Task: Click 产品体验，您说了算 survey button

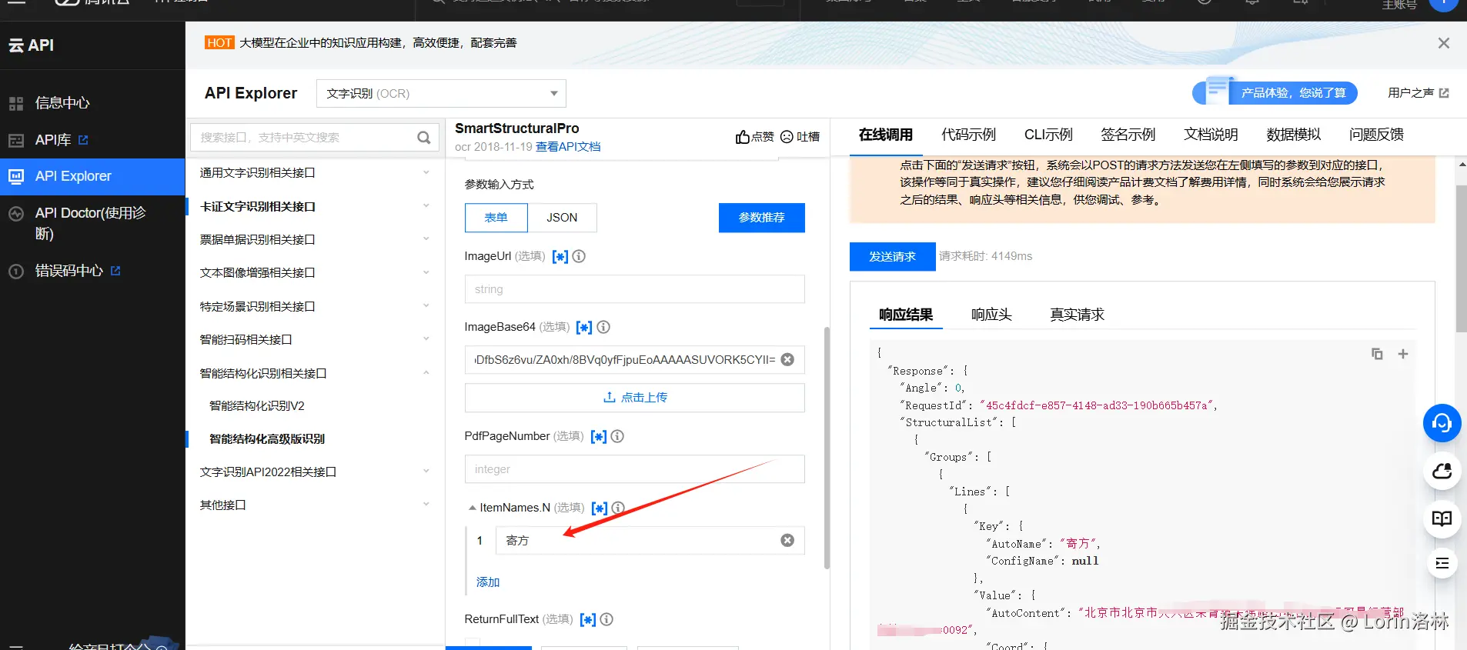Action: coord(1276,93)
